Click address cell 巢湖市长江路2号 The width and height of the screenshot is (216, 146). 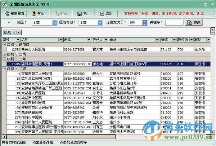(134, 88)
